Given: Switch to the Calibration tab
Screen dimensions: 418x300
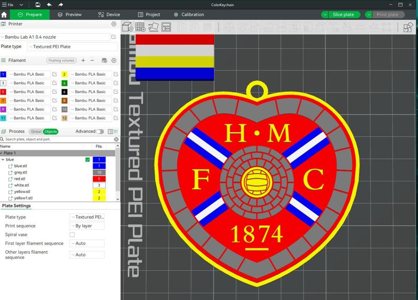Looking at the screenshot, I should point(189,15).
